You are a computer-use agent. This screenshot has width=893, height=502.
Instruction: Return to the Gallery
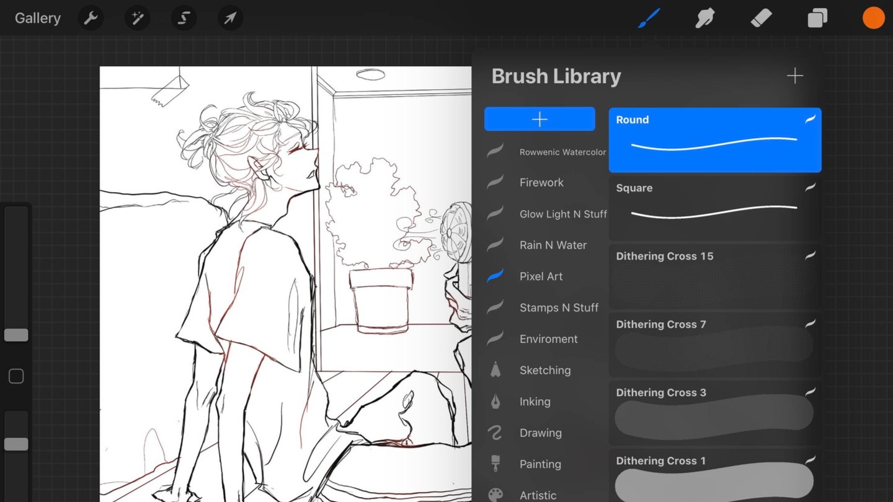pyautogui.click(x=38, y=18)
